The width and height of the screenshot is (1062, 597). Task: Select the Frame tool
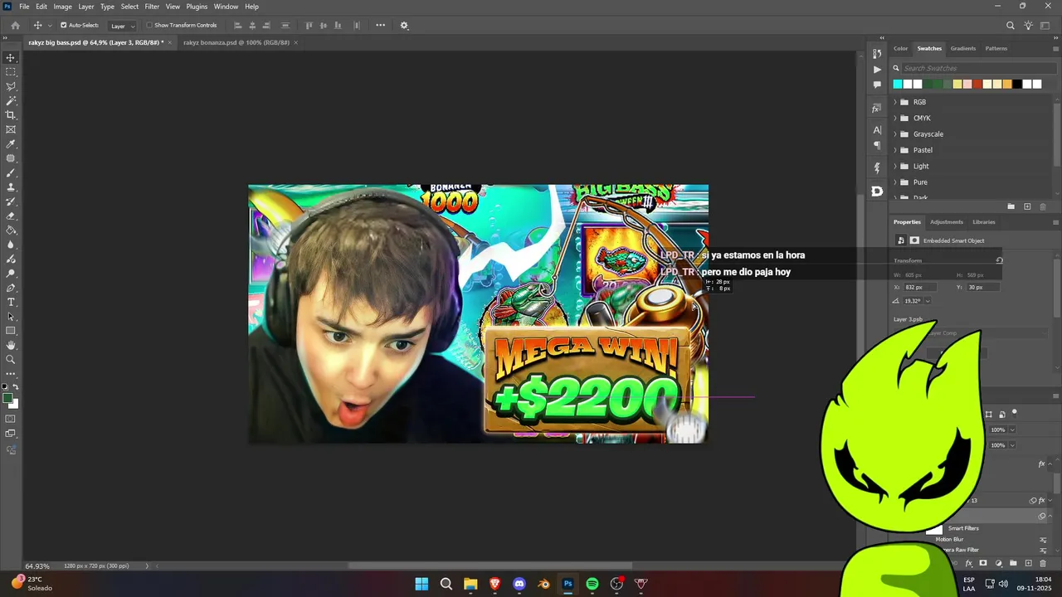tap(11, 129)
